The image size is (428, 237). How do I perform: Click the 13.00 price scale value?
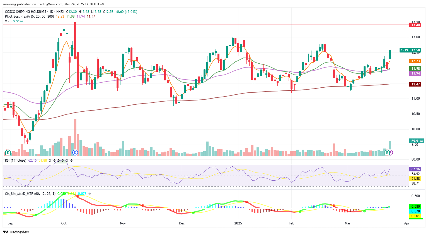coord(415,37)
